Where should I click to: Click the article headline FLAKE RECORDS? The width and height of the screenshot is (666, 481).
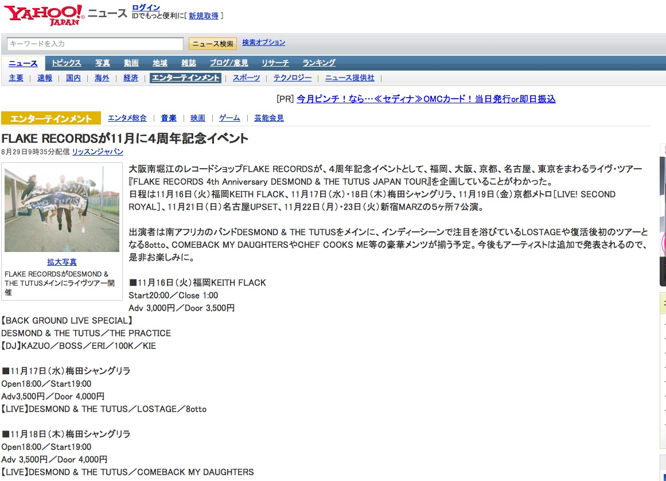(x=125, y=138)
